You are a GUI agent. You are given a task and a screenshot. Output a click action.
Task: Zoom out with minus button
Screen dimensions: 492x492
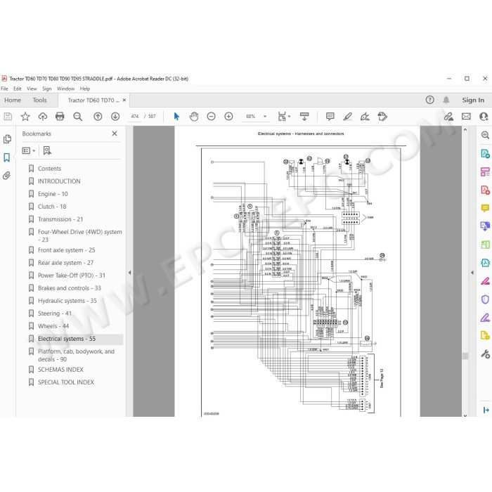click(x=211, y=117)
